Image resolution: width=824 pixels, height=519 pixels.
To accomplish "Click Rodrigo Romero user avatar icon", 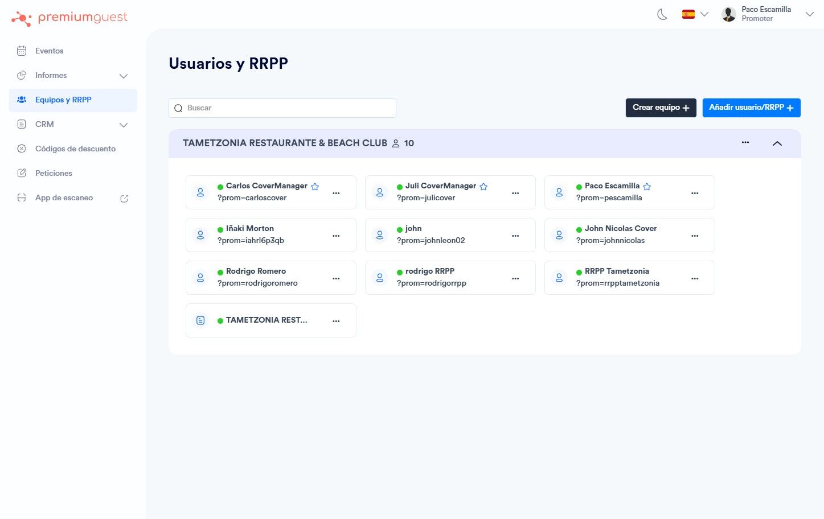I will pos(200,278).
